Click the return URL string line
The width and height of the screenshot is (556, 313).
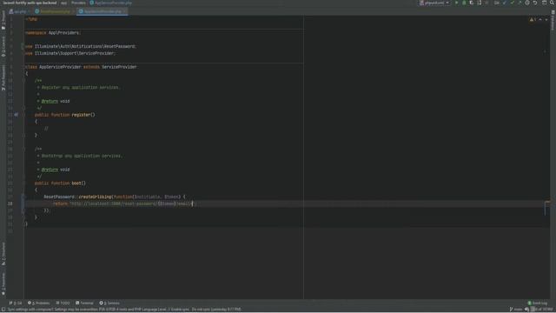(124, 203)
